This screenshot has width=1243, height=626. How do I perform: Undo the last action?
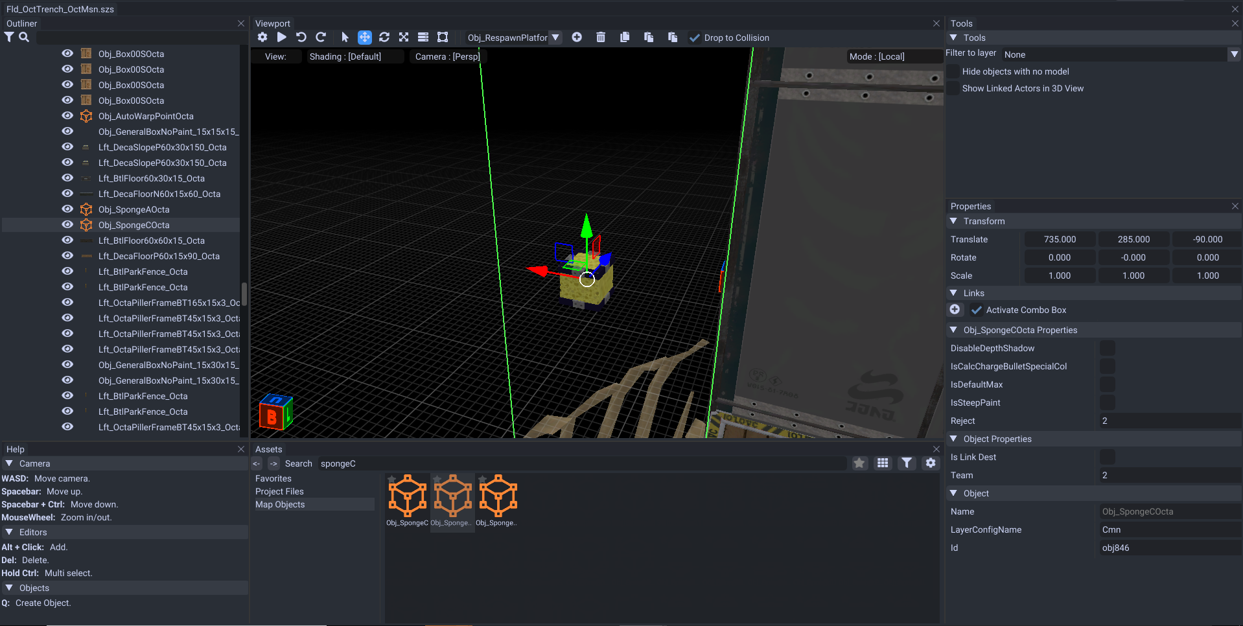[301, 38]
